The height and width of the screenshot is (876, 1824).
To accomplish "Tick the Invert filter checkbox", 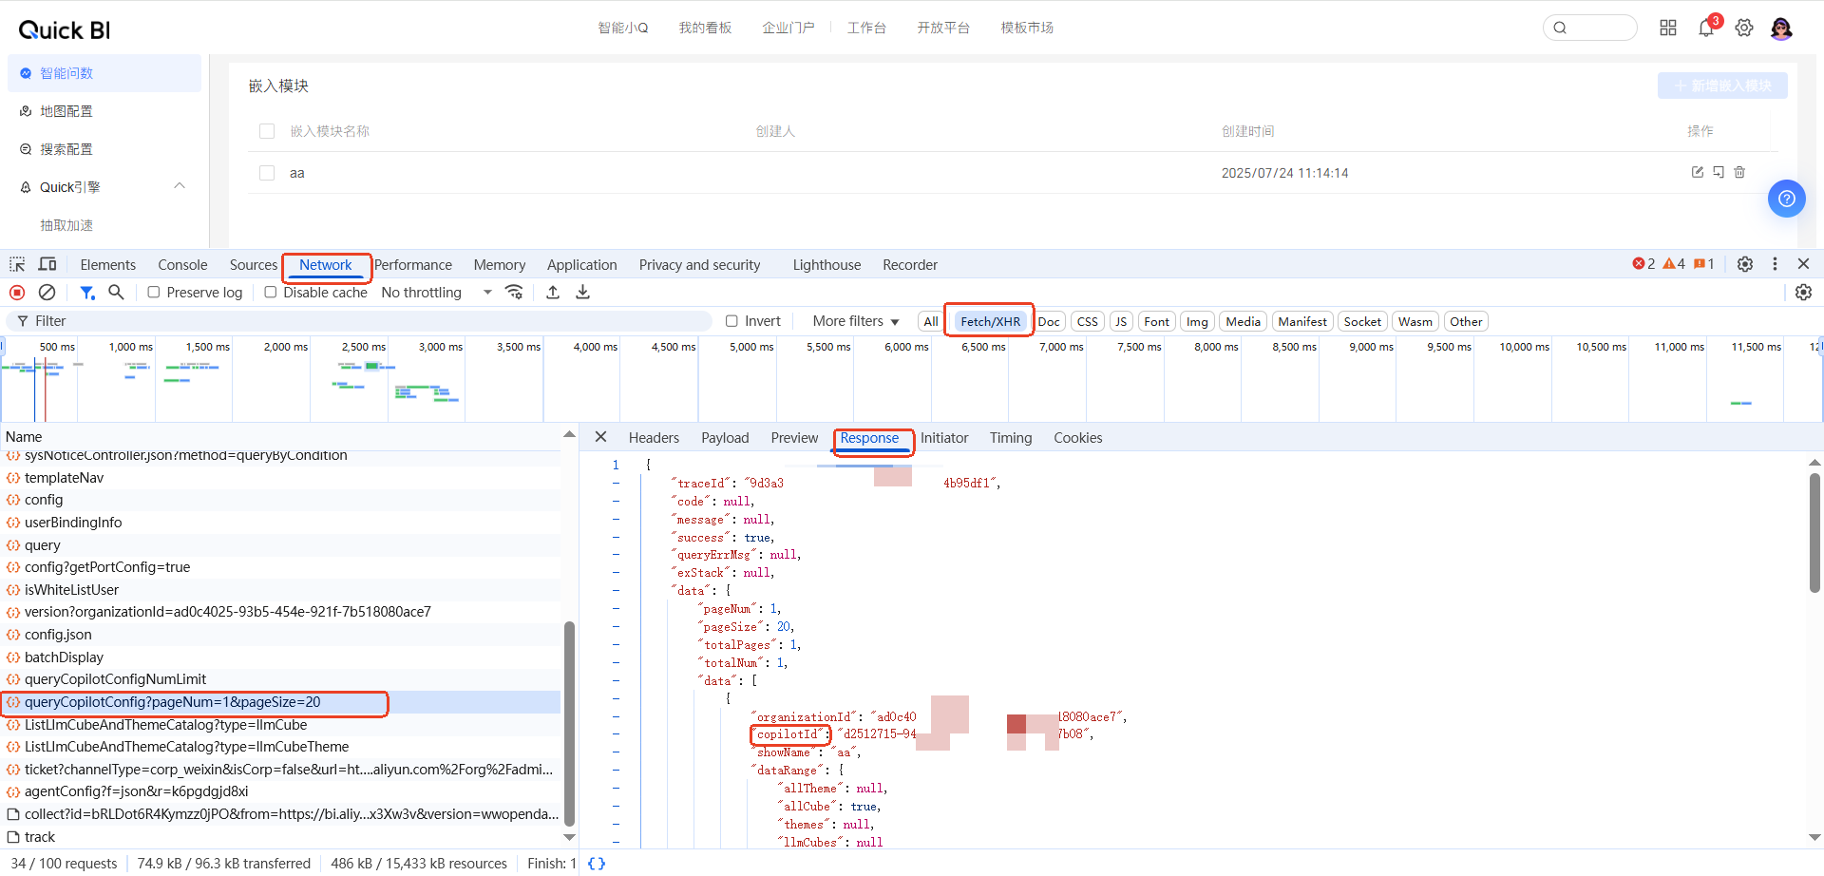I will [731, 321].
